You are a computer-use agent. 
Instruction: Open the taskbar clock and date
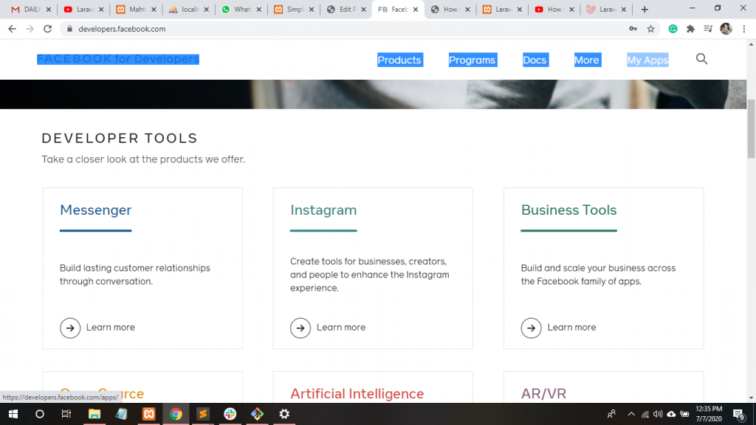click(x=709, y=414)
